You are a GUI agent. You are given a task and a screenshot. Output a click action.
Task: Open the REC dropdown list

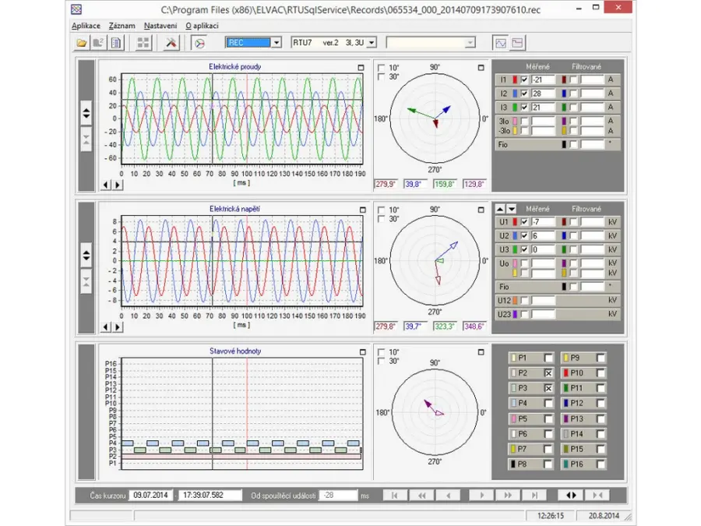point(277,43)
